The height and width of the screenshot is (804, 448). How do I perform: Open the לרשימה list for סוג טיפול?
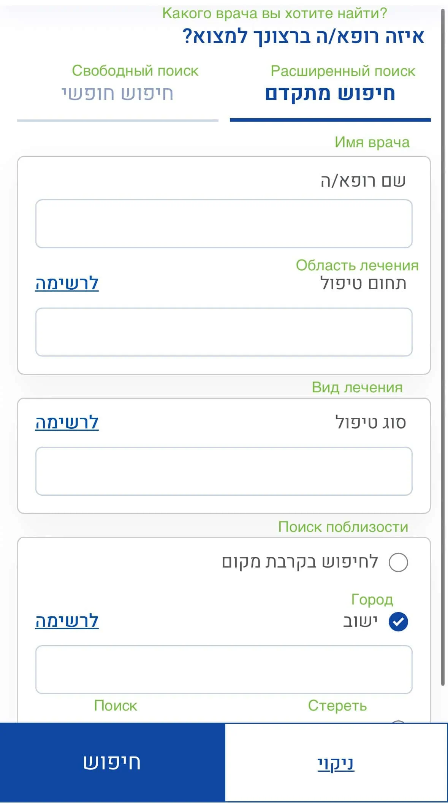67,423
